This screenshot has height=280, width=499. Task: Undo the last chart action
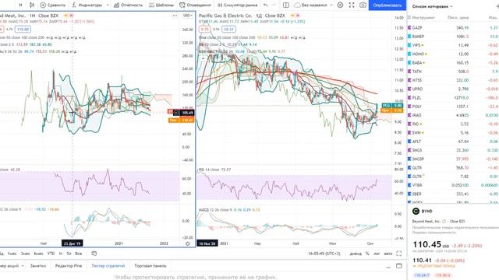pos(265,5)
